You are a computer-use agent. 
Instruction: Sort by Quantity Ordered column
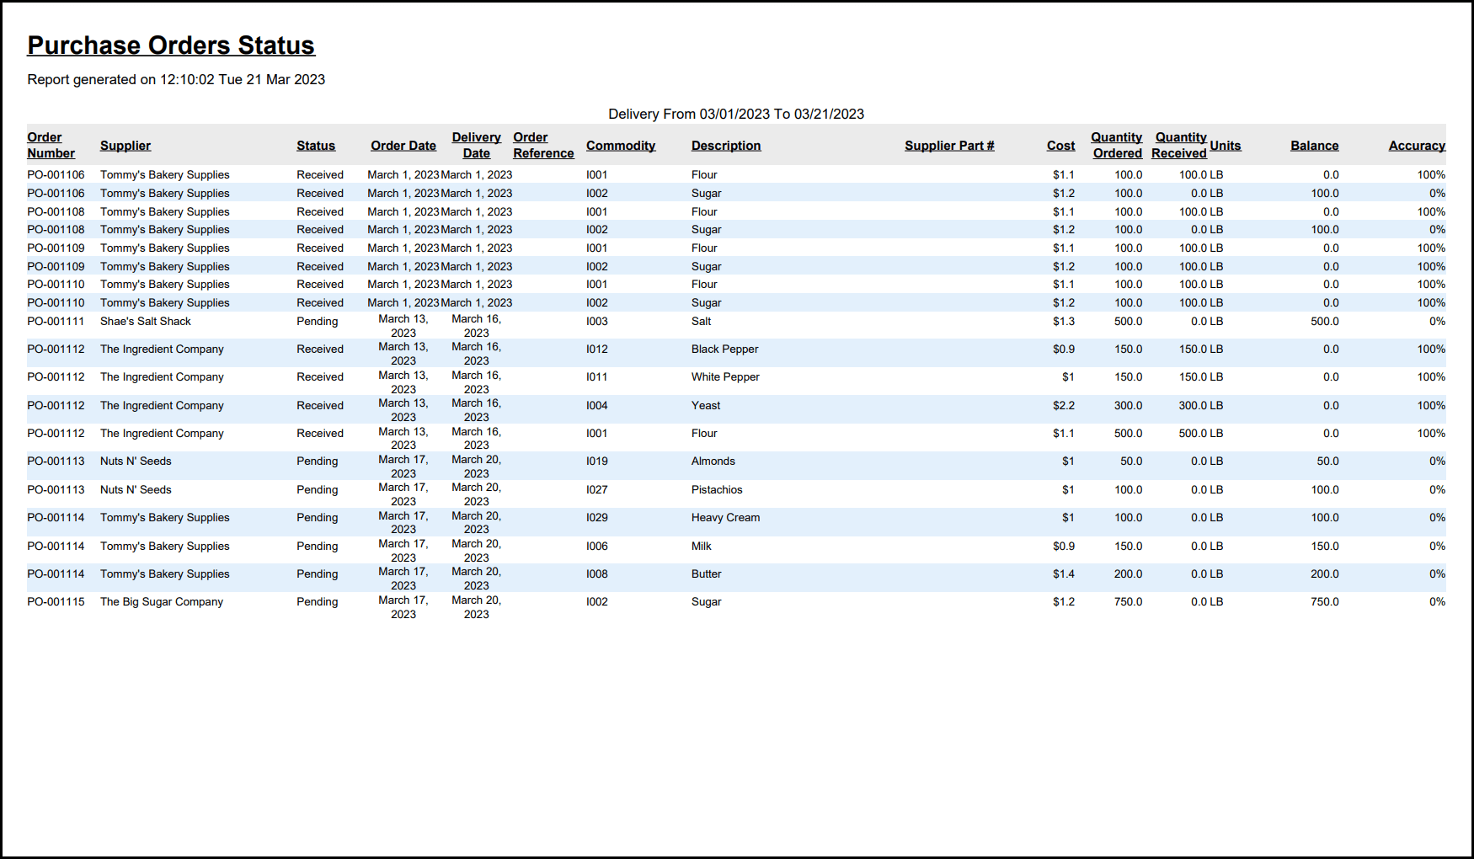[1117, 145]
